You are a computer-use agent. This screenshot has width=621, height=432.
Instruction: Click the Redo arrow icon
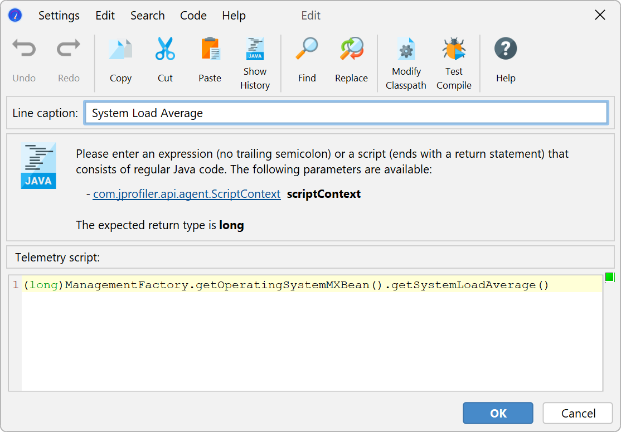point(69,50)
